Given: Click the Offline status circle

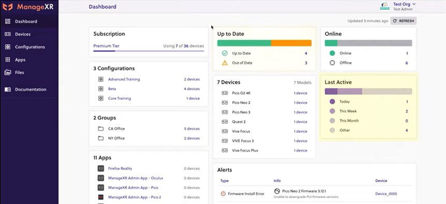Looking at the screenshot, I should [332, 62].
